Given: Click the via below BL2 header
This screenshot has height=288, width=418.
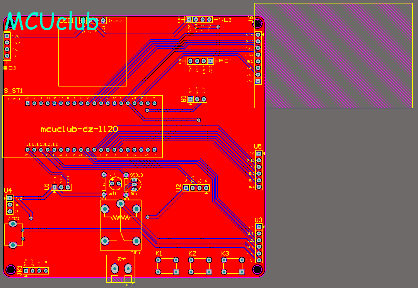Looking at the screenshot, I should coord(218,27).
